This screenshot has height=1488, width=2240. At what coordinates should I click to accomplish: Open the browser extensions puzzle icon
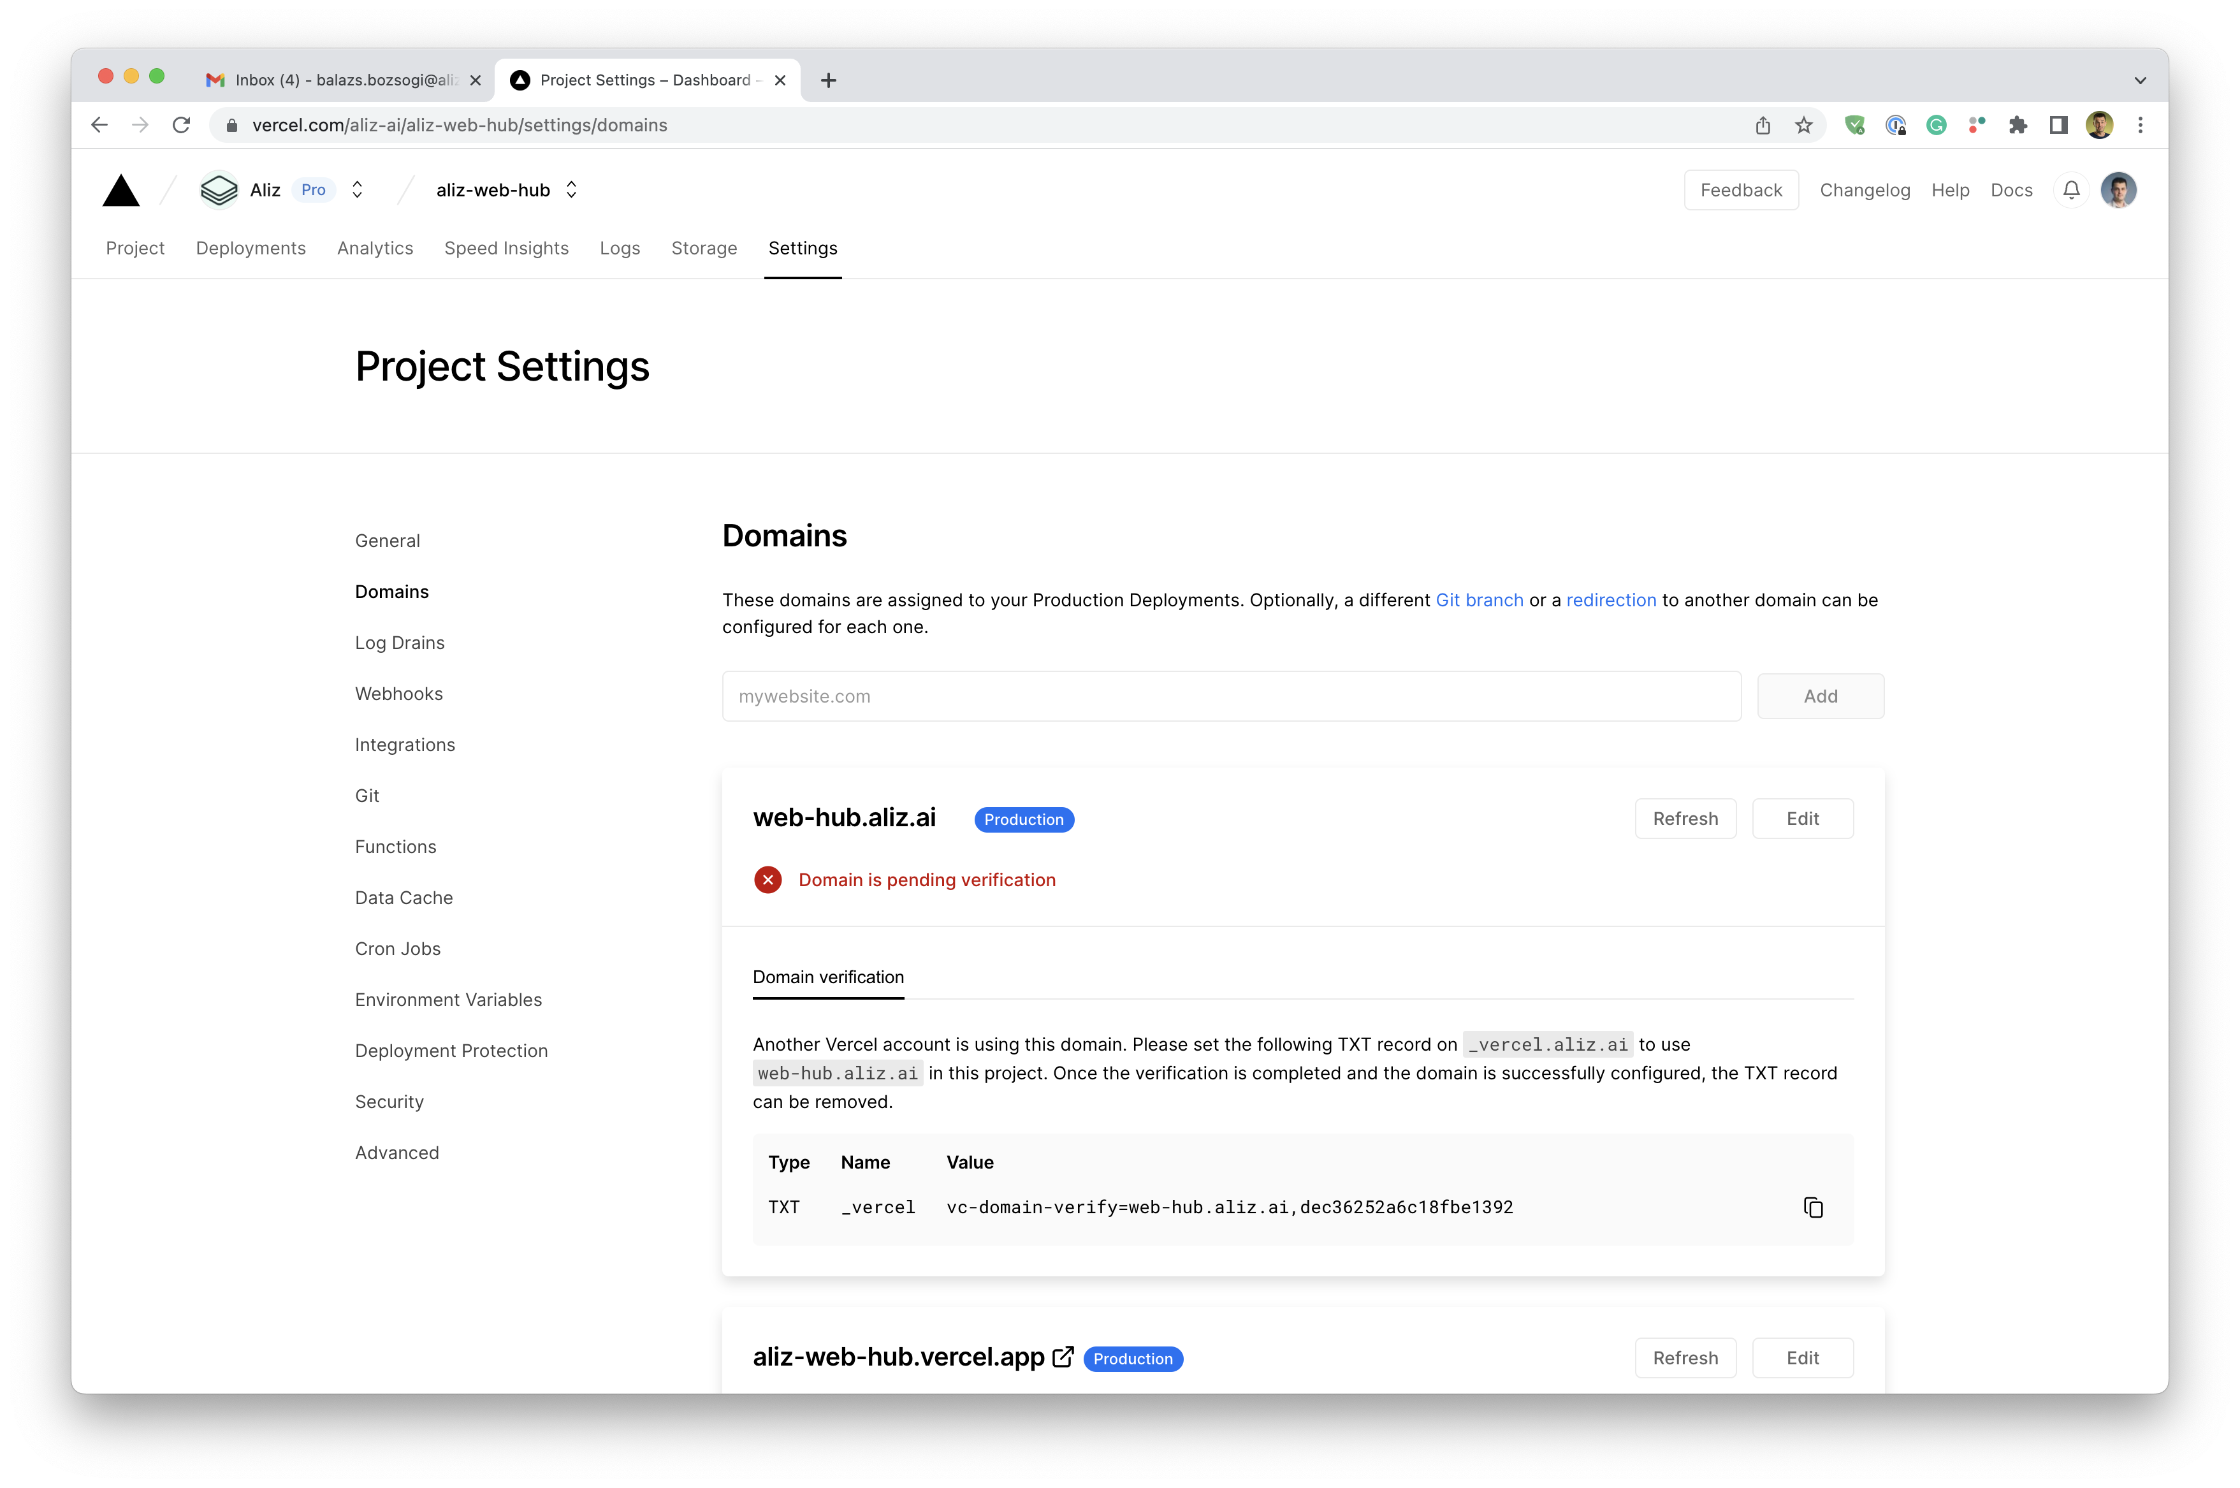pyautogui.click(x=2017, y=125)
